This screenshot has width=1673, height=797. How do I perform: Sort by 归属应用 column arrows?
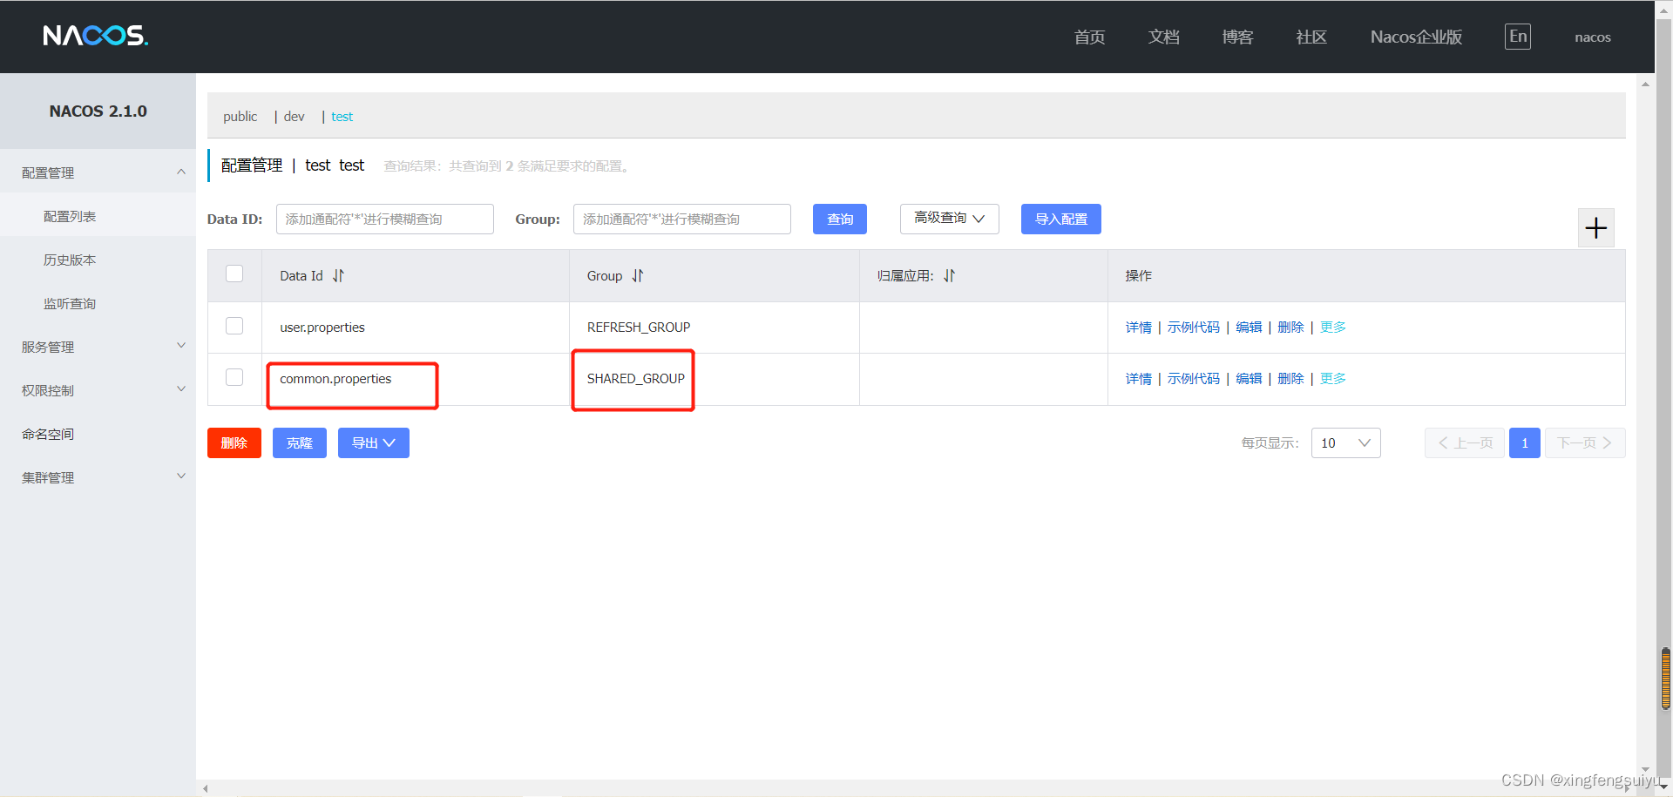pos(949,276)
